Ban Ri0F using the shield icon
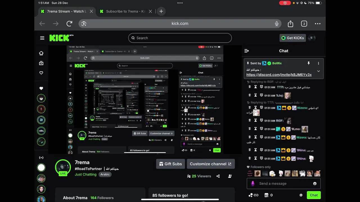Viewport: 360px width, 202px height. coord(261,121)
